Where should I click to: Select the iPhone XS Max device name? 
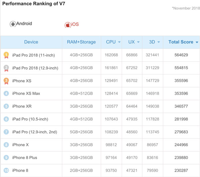[26, 93]
